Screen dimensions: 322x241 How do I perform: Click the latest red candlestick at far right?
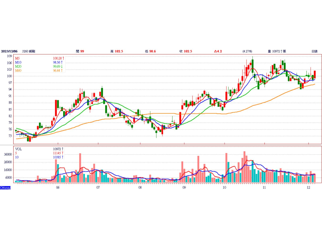315,74
